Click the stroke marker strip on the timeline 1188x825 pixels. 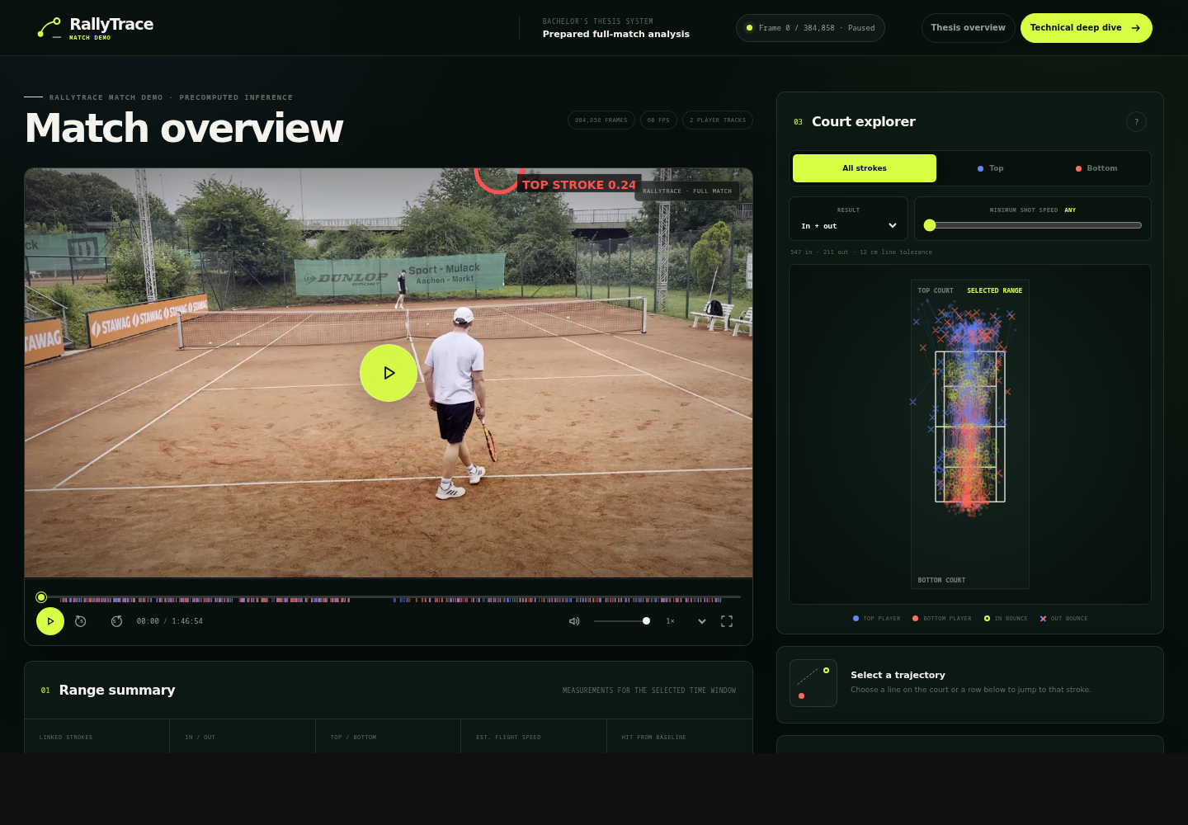point(391,600)
